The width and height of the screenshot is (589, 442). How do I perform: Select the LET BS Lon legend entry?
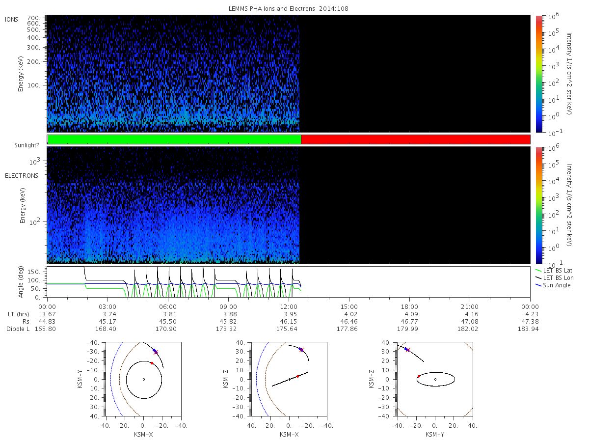click(555, 278)
